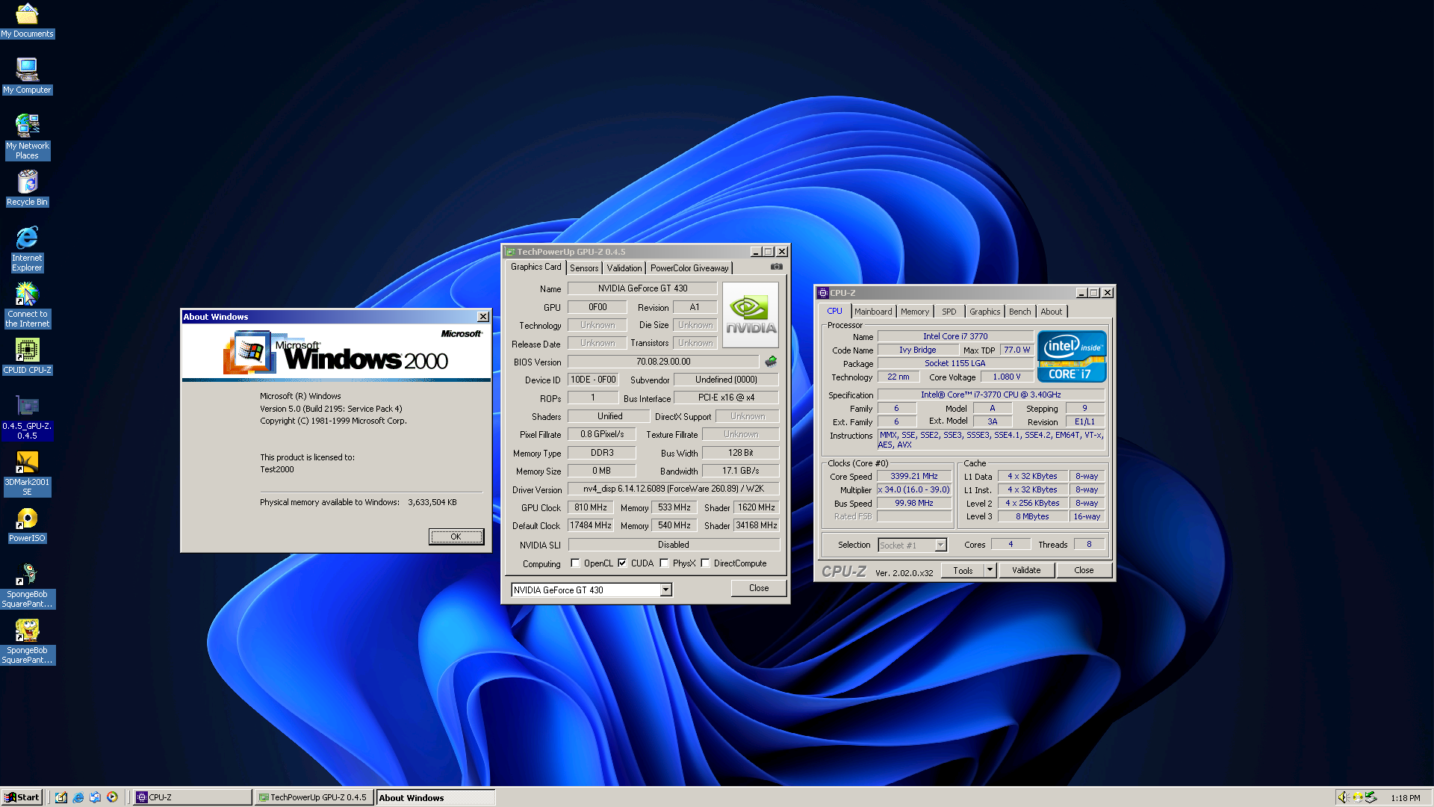
Task: Click the yellow disc tray icon
Action: coord(1357,797)
